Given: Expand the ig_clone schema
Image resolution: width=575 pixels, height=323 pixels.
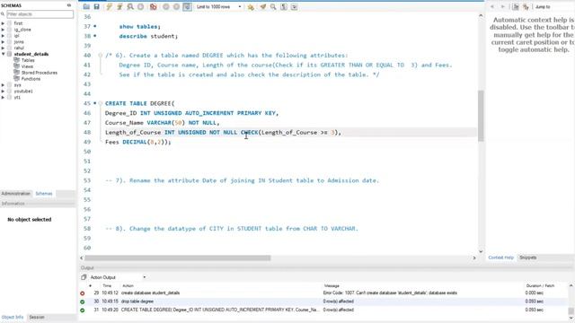Looking at the screenshot, I should pyautogui.click(x=3, y=30).
